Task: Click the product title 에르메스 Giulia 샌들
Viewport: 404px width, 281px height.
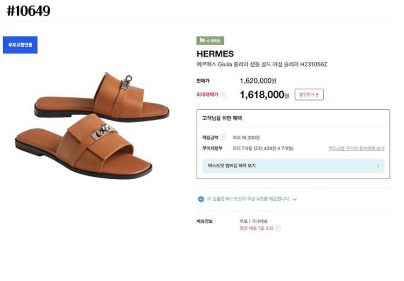Action: [x=262, y=65]
